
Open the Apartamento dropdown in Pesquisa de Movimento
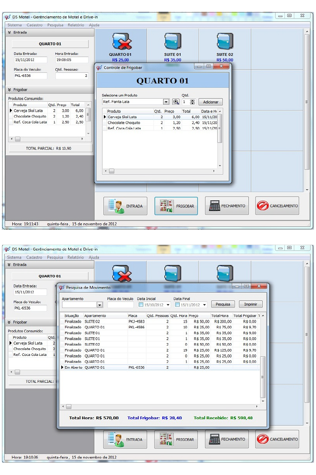click(x=100, y=305)
